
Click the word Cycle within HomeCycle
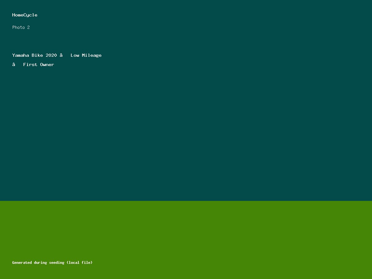30,15
